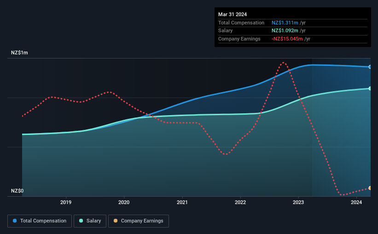
Task: Click the -NZ$15.045m company earnings value
Action: [x=287, y=39]
